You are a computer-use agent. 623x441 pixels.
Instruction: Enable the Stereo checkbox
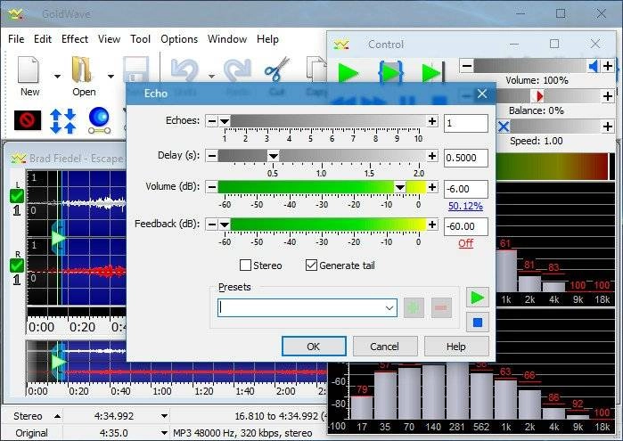coord(245,265)
